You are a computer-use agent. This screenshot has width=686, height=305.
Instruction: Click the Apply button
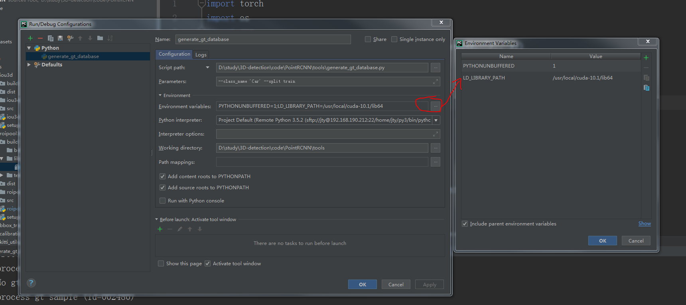click(x=429, y=284)
